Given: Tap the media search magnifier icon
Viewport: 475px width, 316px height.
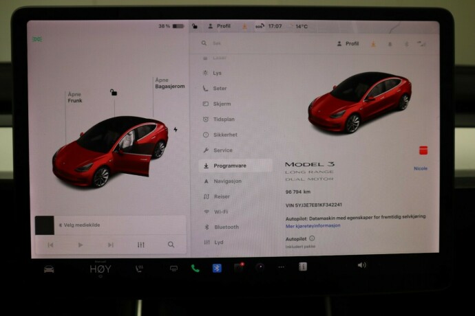Looking at the screenshot, I should 171,245.
